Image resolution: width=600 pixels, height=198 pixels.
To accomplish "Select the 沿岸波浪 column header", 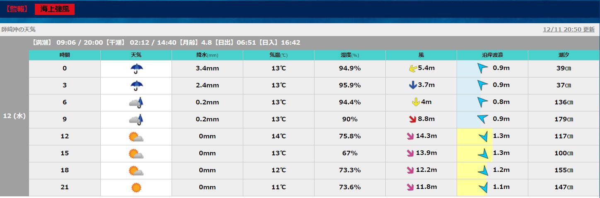I will 492,55.
